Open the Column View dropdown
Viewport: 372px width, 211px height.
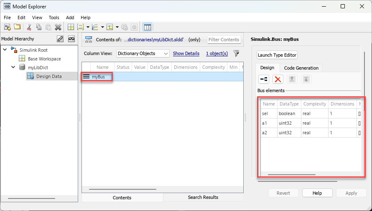point(143,53)
